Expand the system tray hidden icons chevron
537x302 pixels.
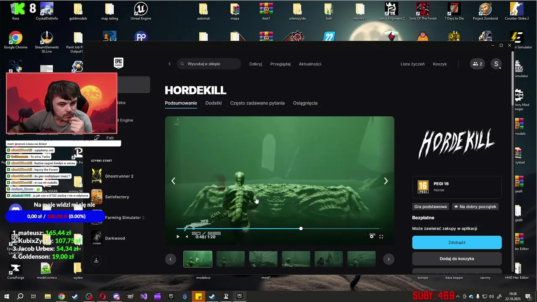(458, 297)
